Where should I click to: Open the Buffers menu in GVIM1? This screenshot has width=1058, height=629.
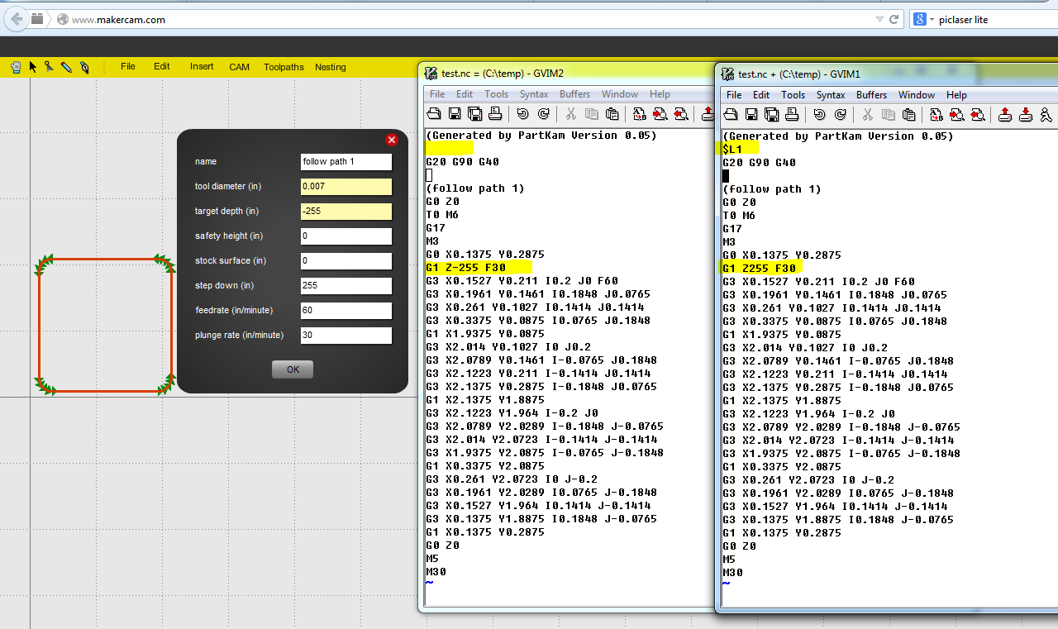pos(871,95)
